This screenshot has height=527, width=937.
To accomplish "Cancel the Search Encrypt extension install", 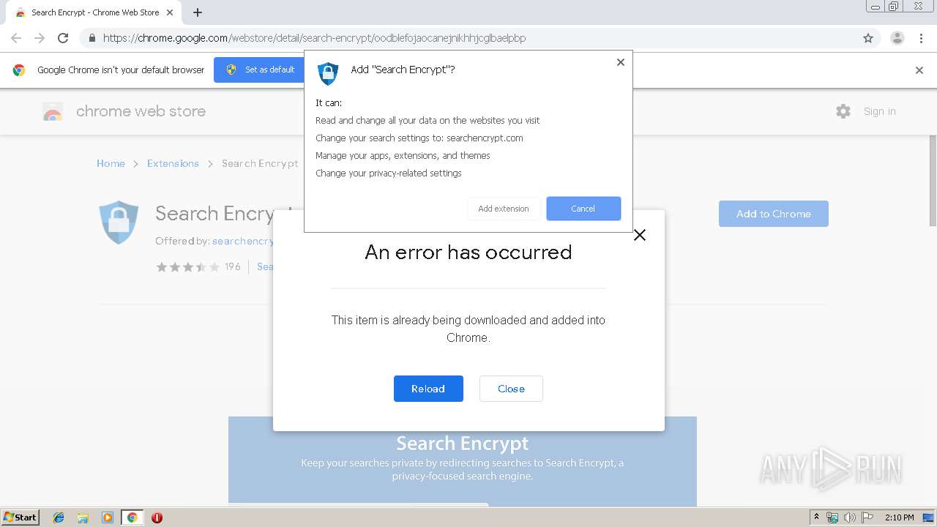I will [x=583, y=209].
